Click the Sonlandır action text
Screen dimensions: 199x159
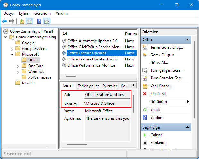159,143
